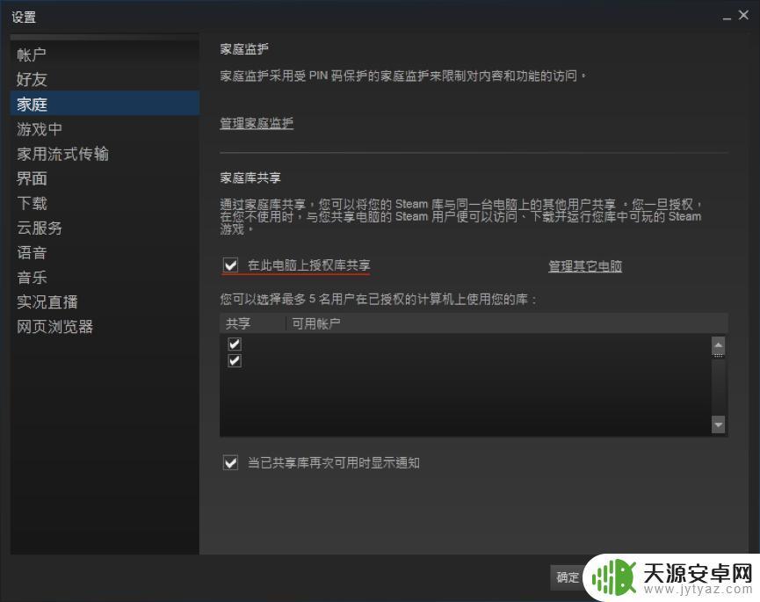
Task: Open the 下载 settings category
Action: 105,203
